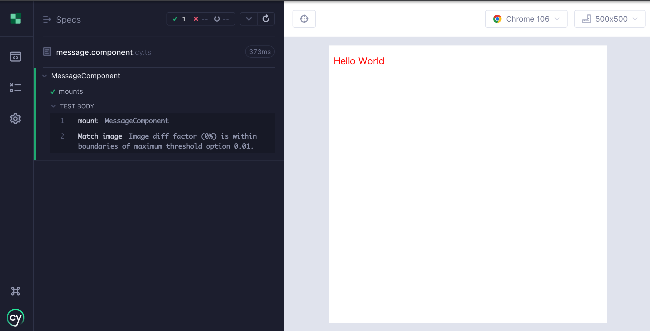Image resolution: width=650 pixels, height=331 pixels.
Task: Click the Hello World text in preview
Action: (x=359, y=61)
